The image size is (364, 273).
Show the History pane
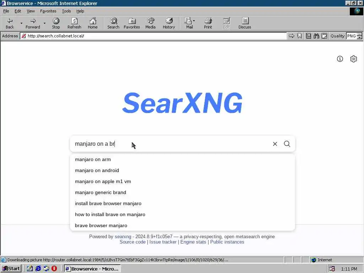tap(169, 23)
